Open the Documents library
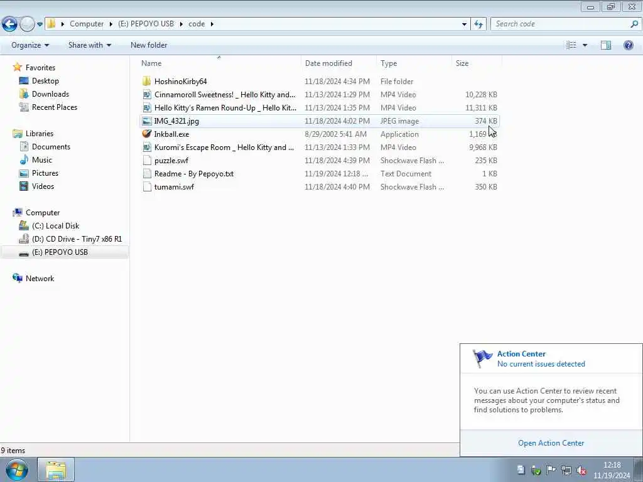Viewport: 643px width, 482px height. [x=51, y=147]
